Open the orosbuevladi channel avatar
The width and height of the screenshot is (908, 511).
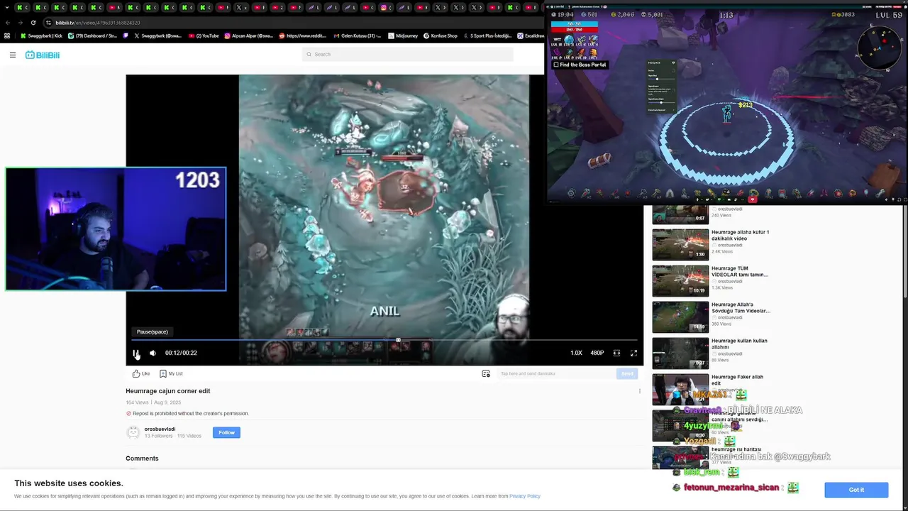pos(133,432)
